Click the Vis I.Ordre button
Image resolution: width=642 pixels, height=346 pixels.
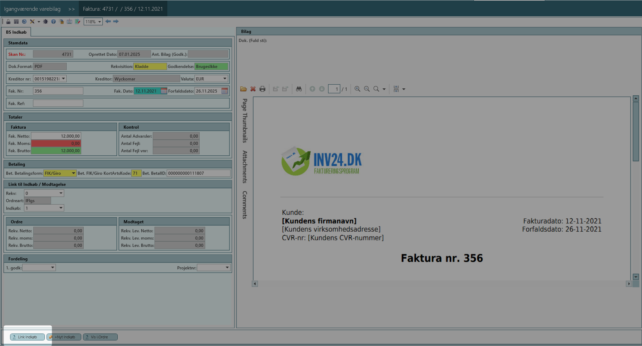(100, 337)
